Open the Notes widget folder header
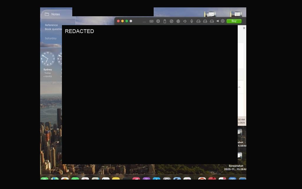 [x=52, y=14]
